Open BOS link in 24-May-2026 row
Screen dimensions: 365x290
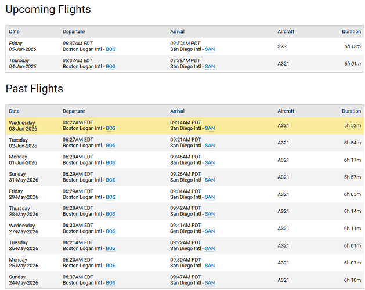[x=111, y=283]
